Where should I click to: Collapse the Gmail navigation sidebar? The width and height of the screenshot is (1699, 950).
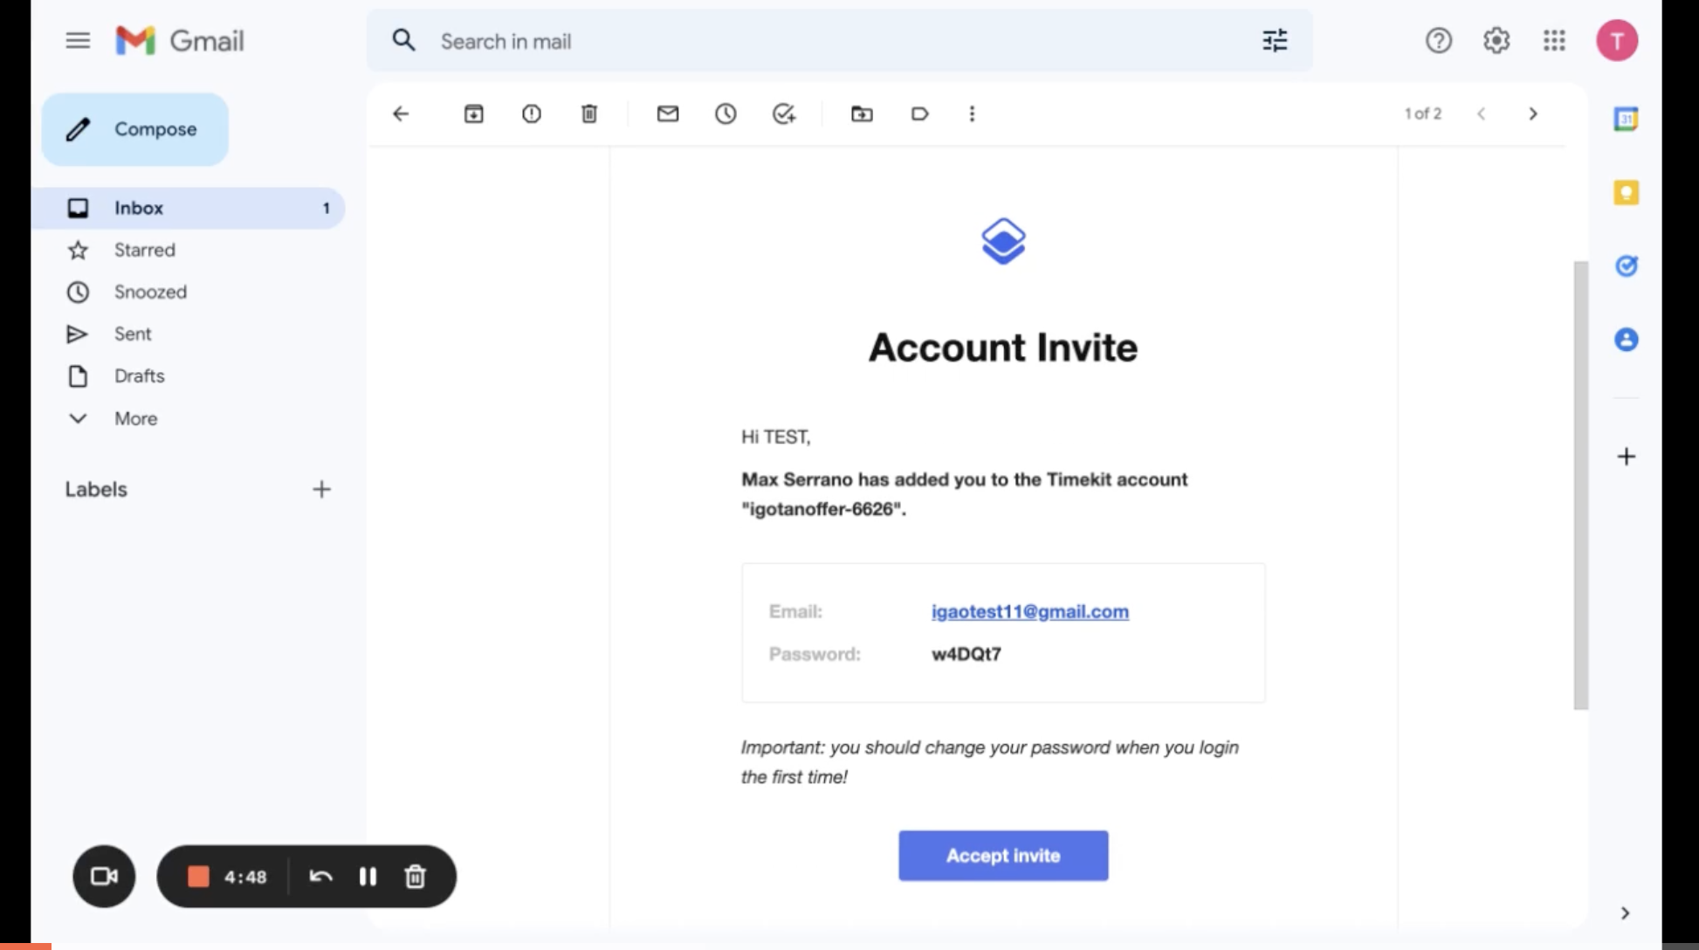coord(78,40)
